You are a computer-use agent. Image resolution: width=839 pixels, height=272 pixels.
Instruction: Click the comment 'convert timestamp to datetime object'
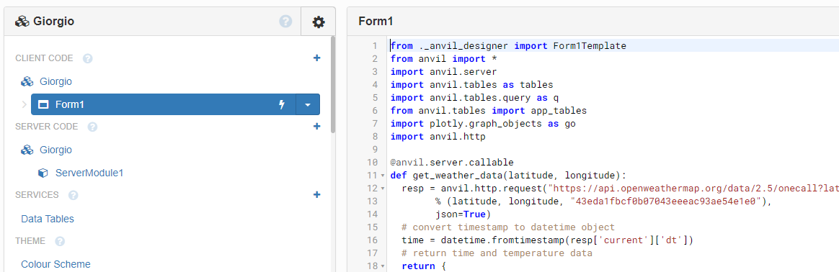[507, 227]
